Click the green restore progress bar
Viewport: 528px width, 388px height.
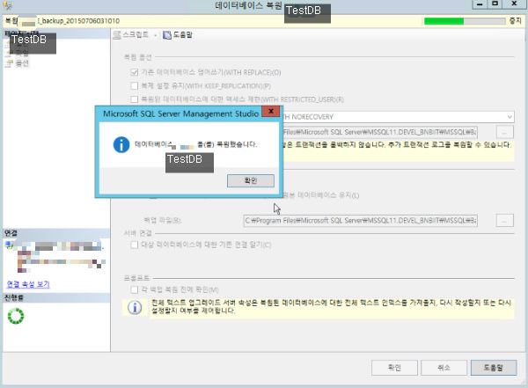pos(465,21)
